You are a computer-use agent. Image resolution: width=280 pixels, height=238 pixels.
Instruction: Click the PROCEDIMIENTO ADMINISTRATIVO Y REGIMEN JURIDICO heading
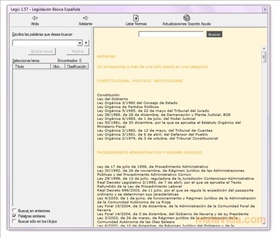[150, 153]
